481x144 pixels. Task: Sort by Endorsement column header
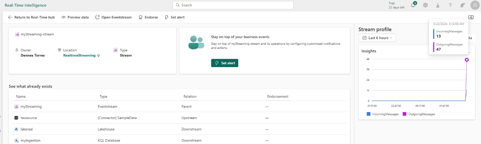[x=278, y=96]
